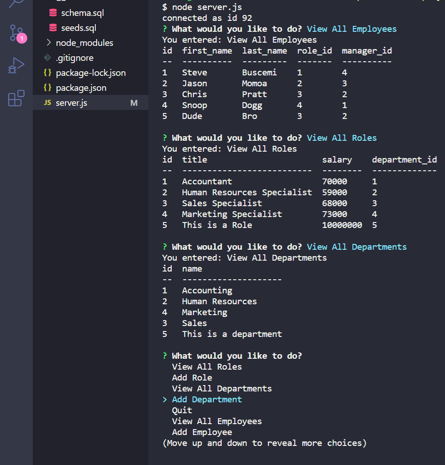Choose "View All Employees" in bottom list
The height and width of the screenshot is (465, 445).
coord(217,421)
